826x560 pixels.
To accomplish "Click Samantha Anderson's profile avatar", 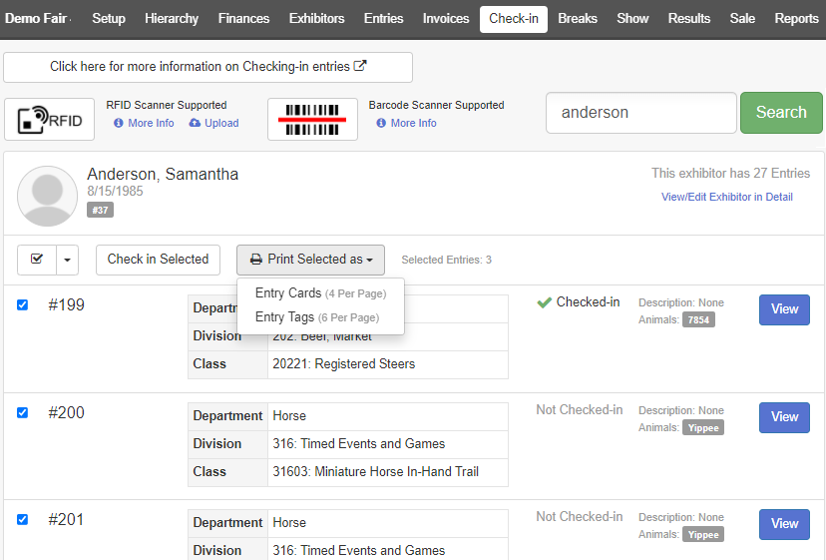I will click(x=47, y=196).
